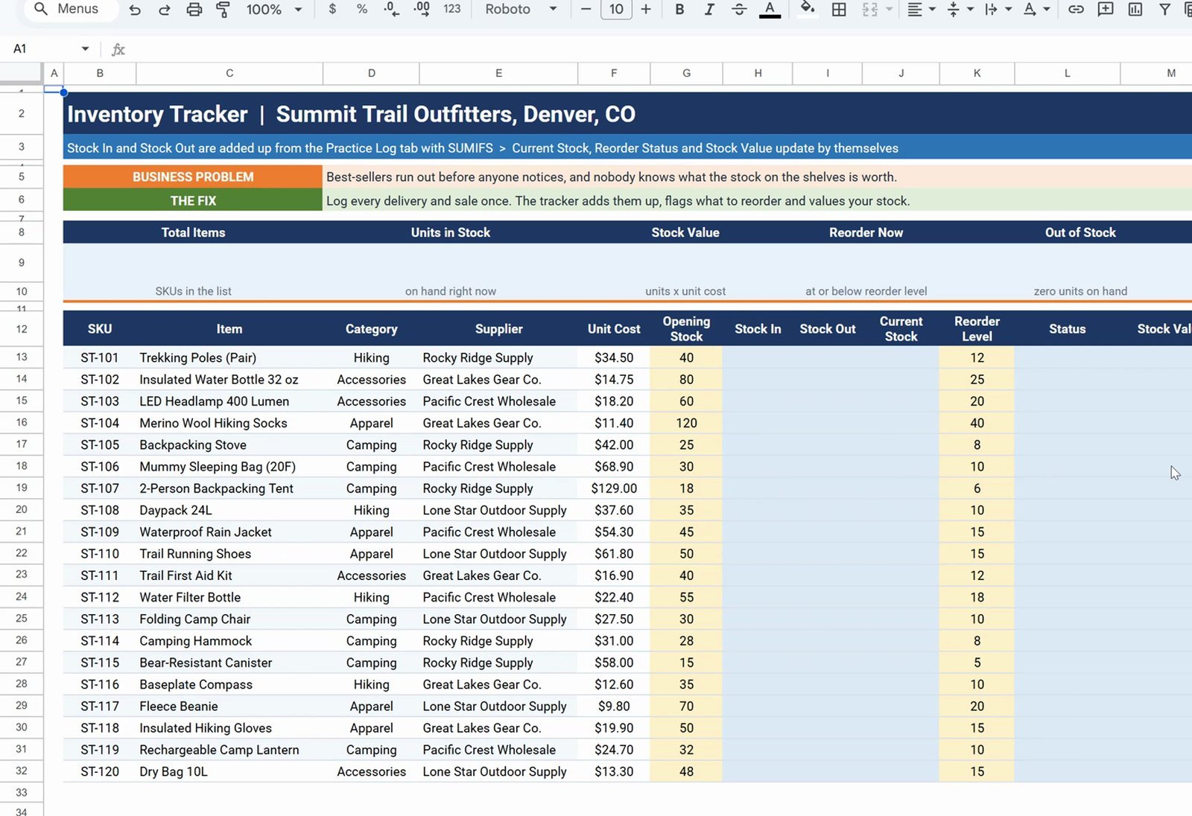Toggle strikethrough formatting
This screenshot has width=1192, height=816.
click(739, 9)
